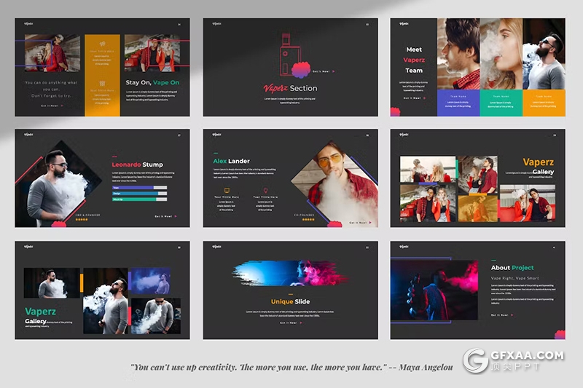The width and height of the screenshot is (583, 388).
Task: Select the Stay On, Vape On slide
Action: point(102,67)
